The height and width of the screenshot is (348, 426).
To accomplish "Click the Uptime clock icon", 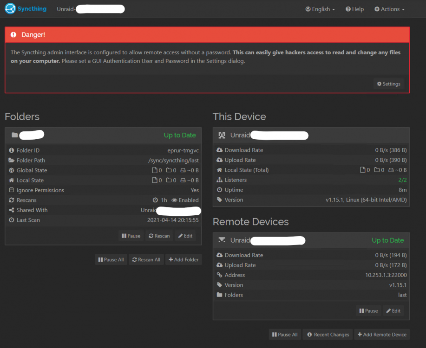I will tap(220, 190).
